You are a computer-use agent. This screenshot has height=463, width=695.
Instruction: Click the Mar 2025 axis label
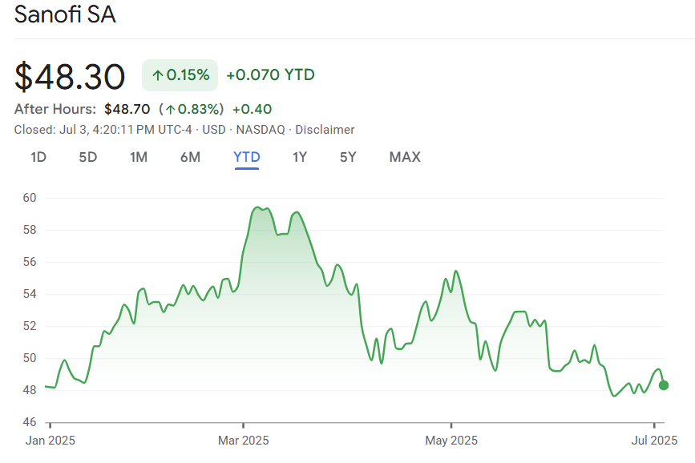click(x=244, y=441)
